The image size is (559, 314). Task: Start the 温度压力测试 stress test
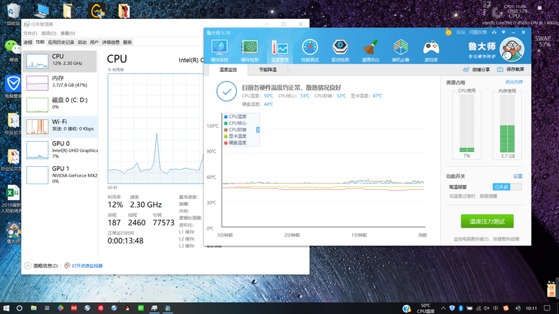487,221
